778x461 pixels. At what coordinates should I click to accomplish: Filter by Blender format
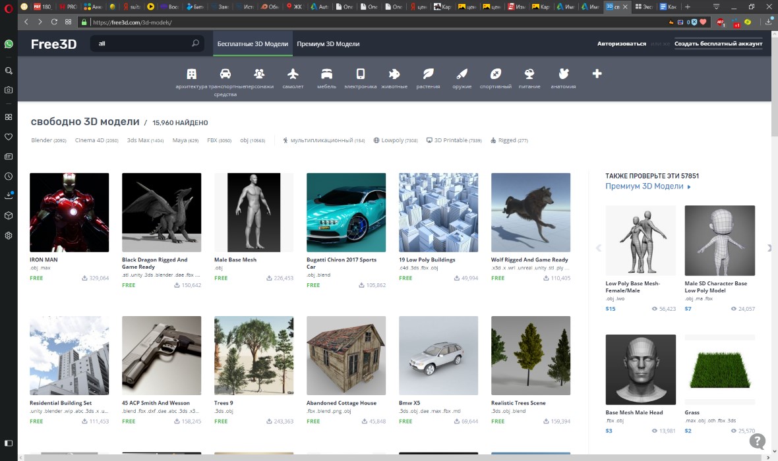49,140
